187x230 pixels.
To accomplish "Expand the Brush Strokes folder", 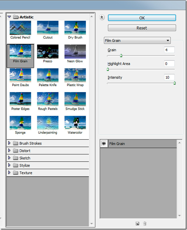I will click(x=9, y=143).
